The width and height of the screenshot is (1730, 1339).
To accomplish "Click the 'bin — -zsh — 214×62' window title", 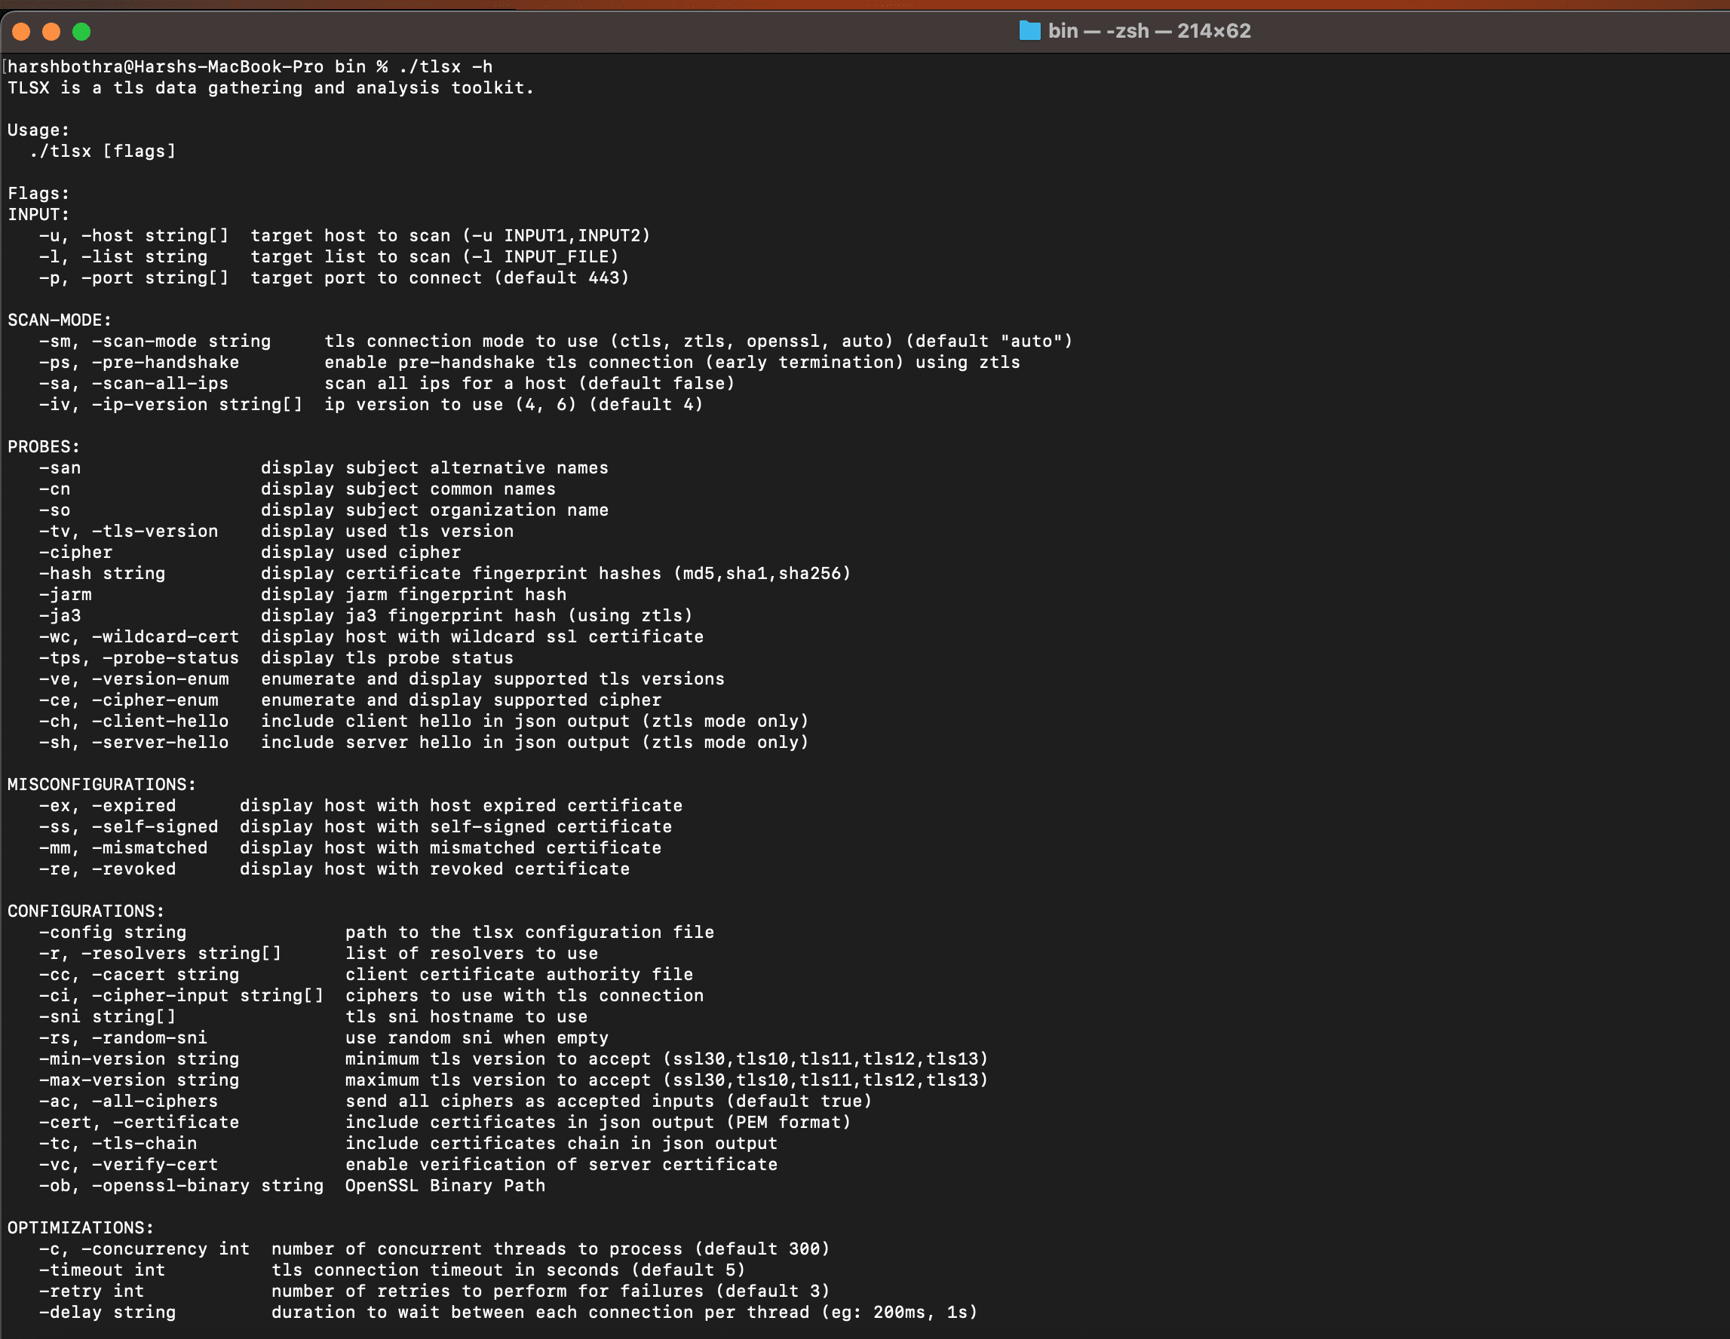I will coord(1149,31).
